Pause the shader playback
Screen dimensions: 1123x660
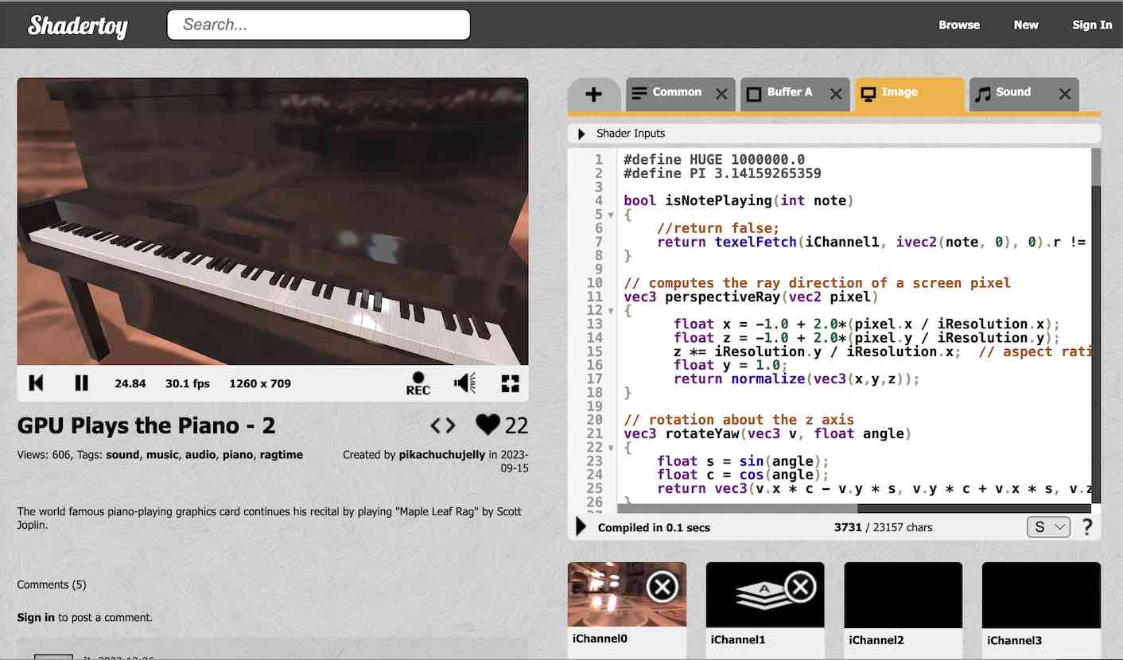coord(80,382)
